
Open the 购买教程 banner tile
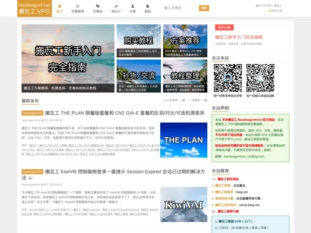[139, 41]
